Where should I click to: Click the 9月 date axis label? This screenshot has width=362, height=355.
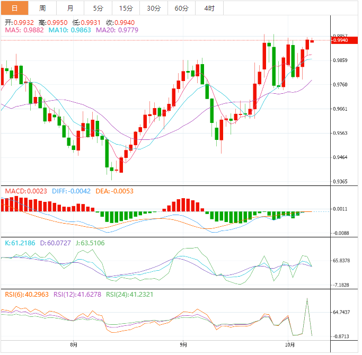click(183, 345)
